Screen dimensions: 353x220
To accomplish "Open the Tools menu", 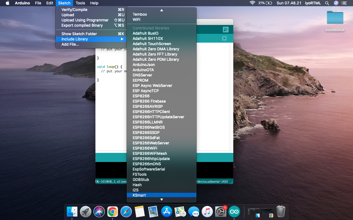I will coord(80,3).
